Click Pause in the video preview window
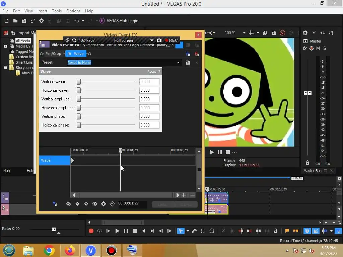Screen dimensions: 343x257 [220, 152]
